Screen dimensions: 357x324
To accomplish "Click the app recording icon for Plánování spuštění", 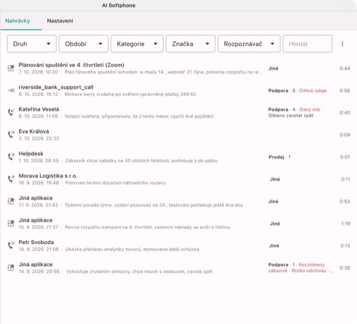I will (x=11, y=68).
